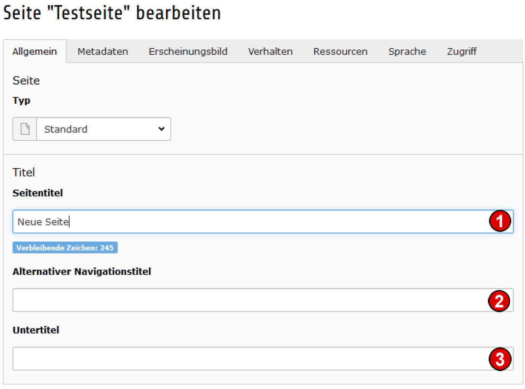
Task: Click the page type document icon
Action: click(x=25, y=129)
